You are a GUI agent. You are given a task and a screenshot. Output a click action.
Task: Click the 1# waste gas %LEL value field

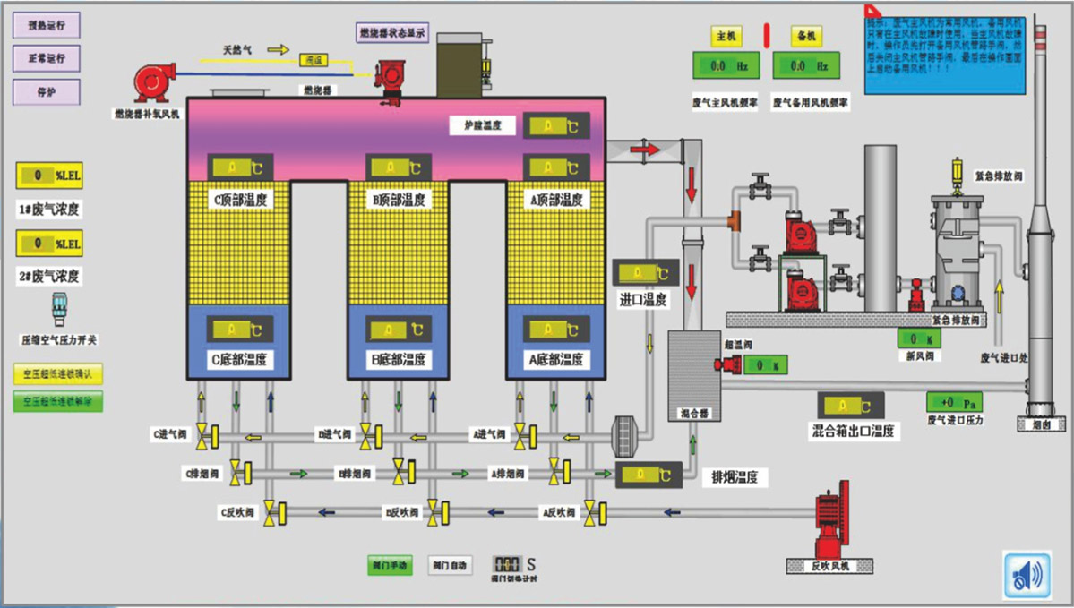pos(49,176)
